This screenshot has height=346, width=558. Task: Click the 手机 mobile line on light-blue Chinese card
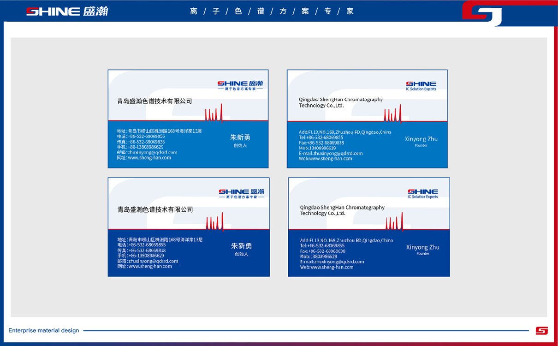click(140, 147)
